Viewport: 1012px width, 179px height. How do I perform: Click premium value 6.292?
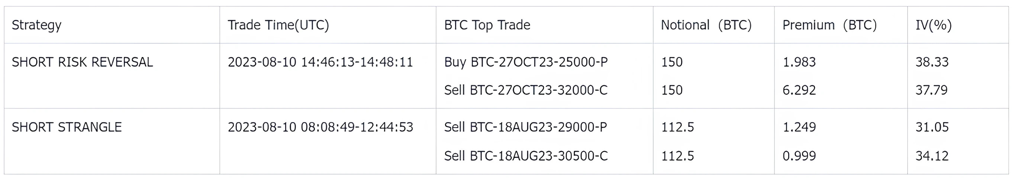pyautogui.click(x=799, y=90)
